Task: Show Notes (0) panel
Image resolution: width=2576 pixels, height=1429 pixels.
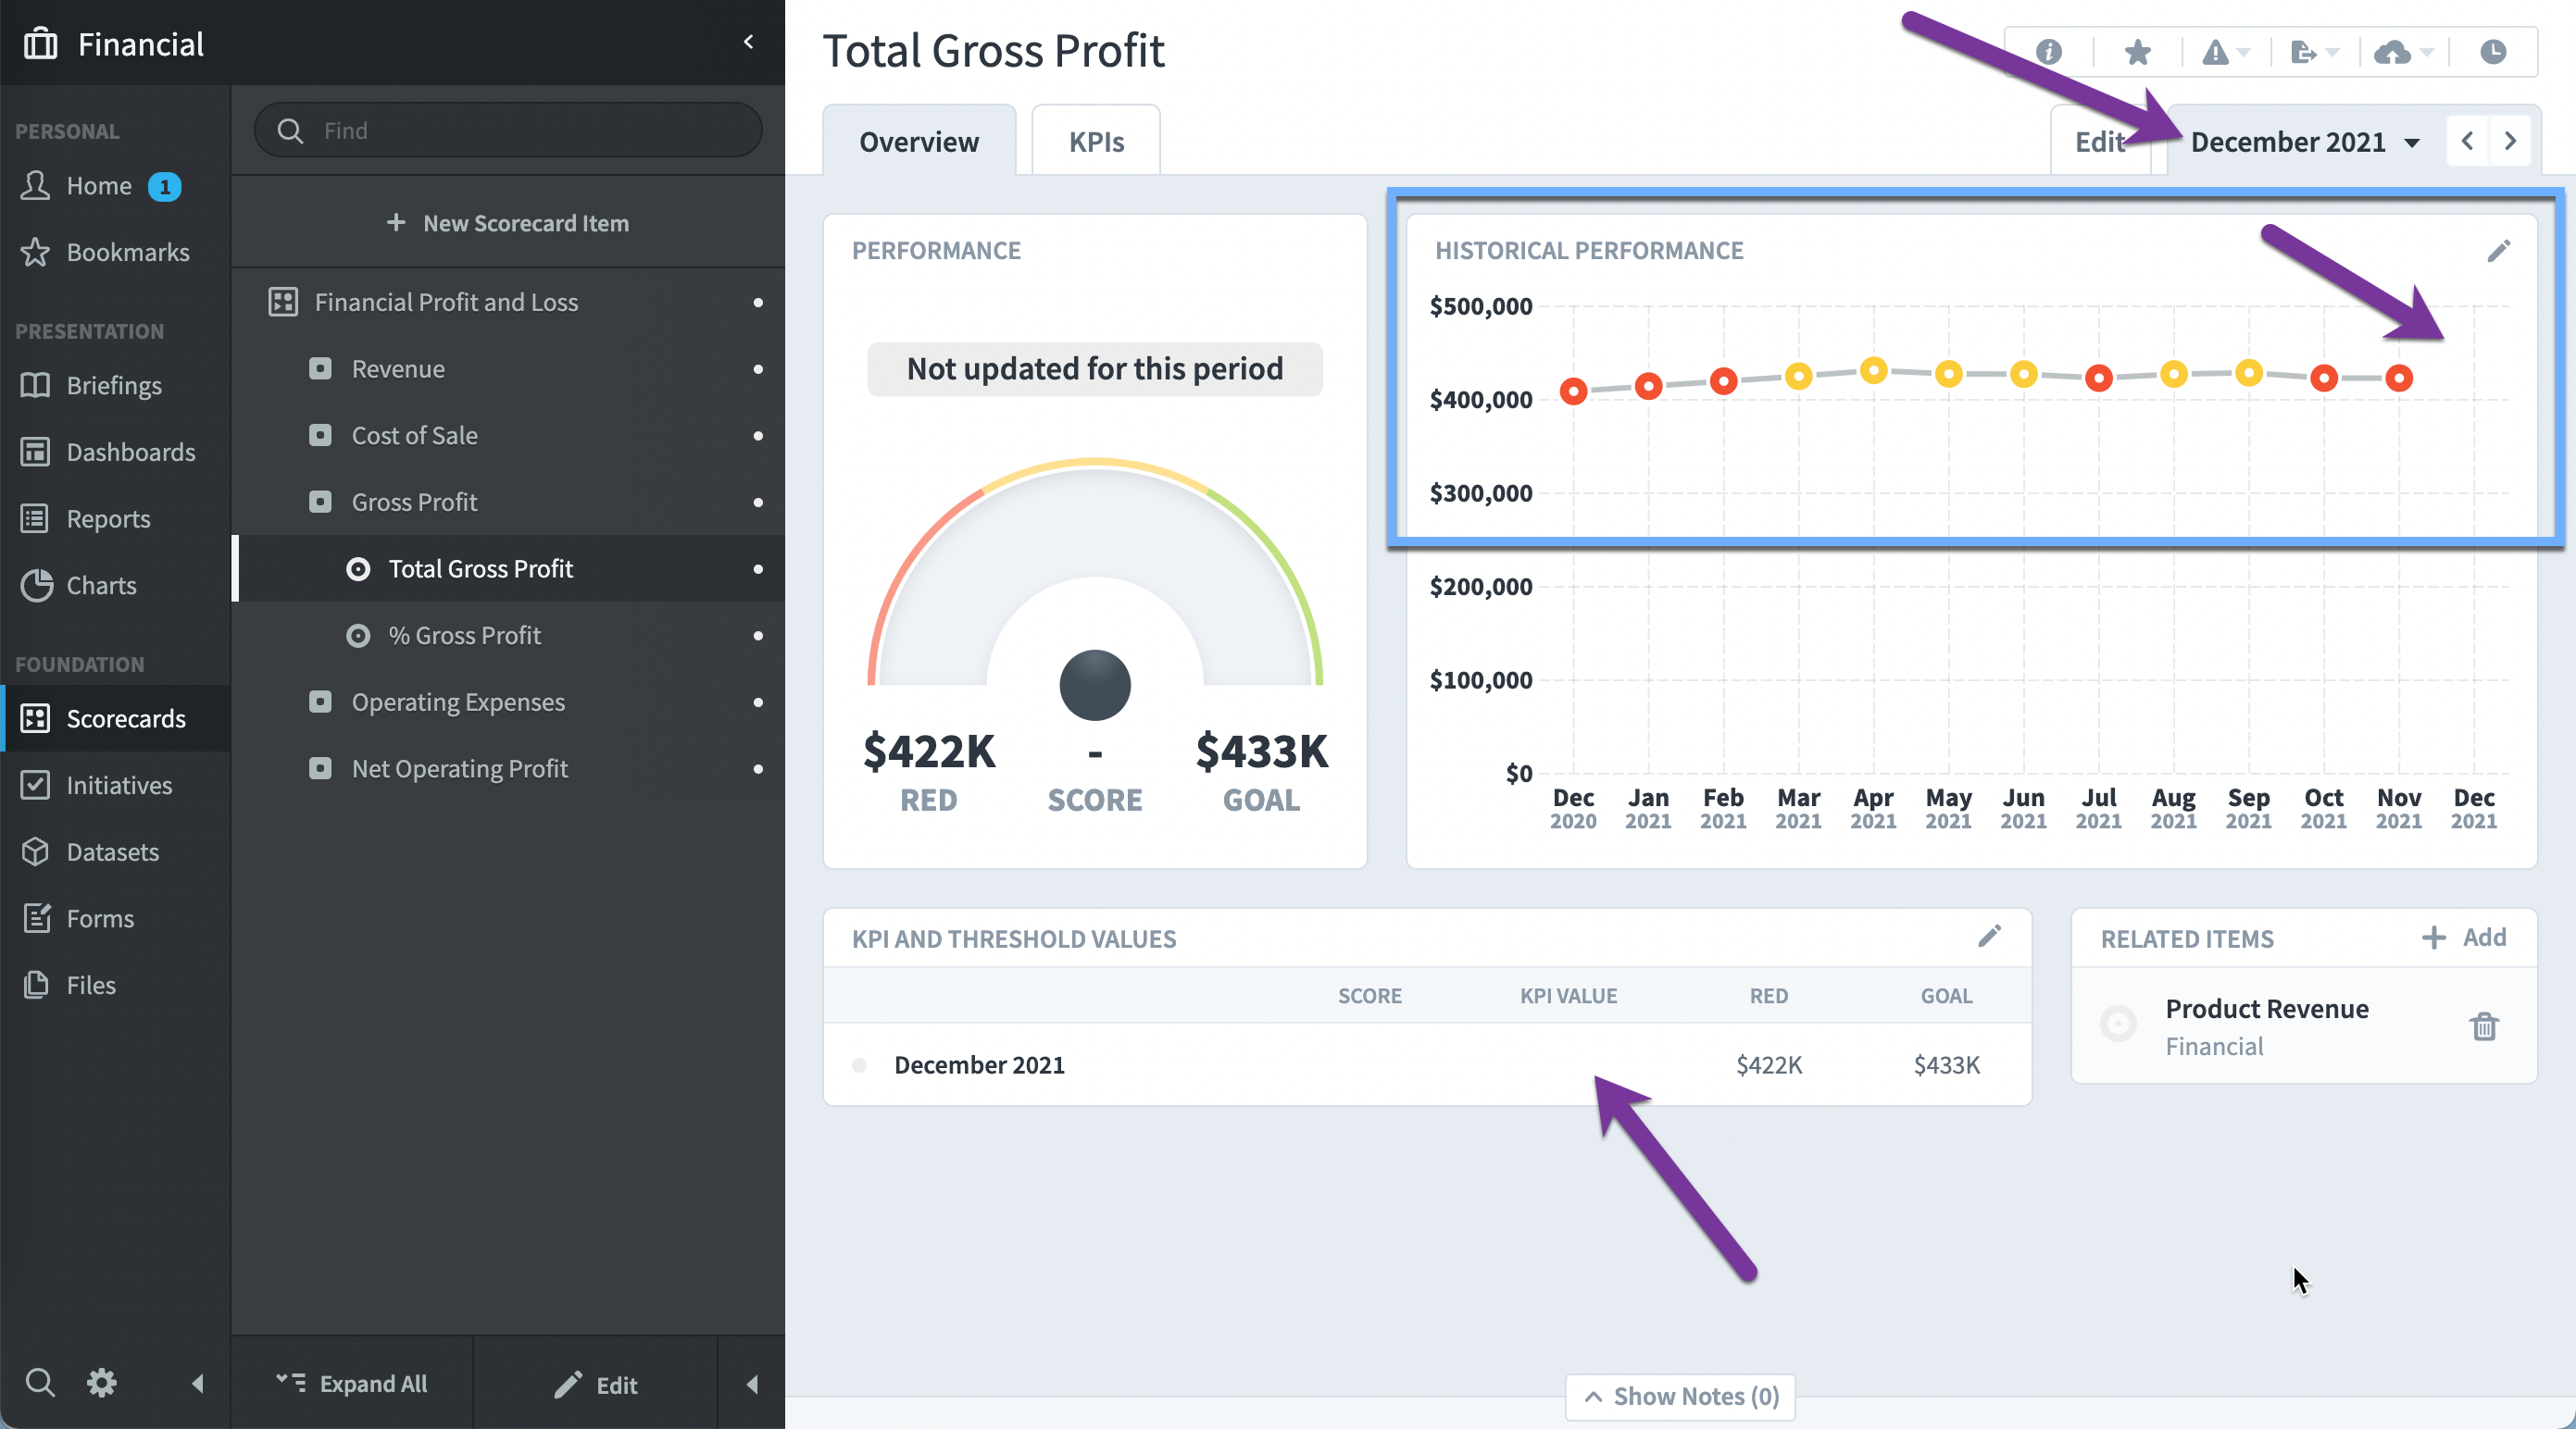Action: pyautogui.click(x=1681, y=1396)
